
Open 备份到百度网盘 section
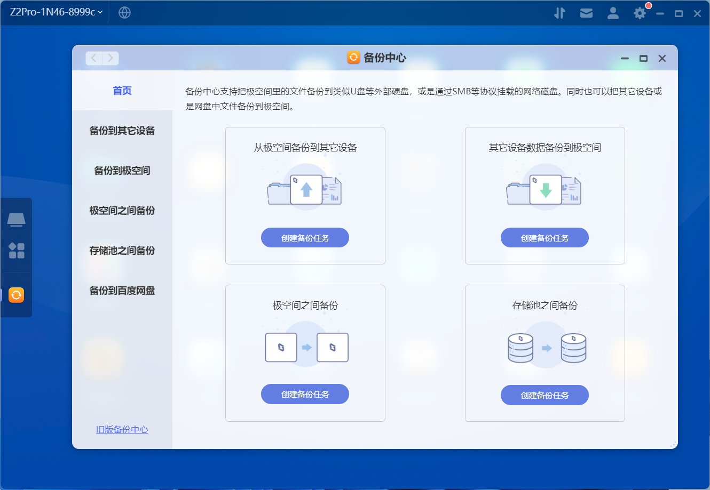(x=122, y=290)
